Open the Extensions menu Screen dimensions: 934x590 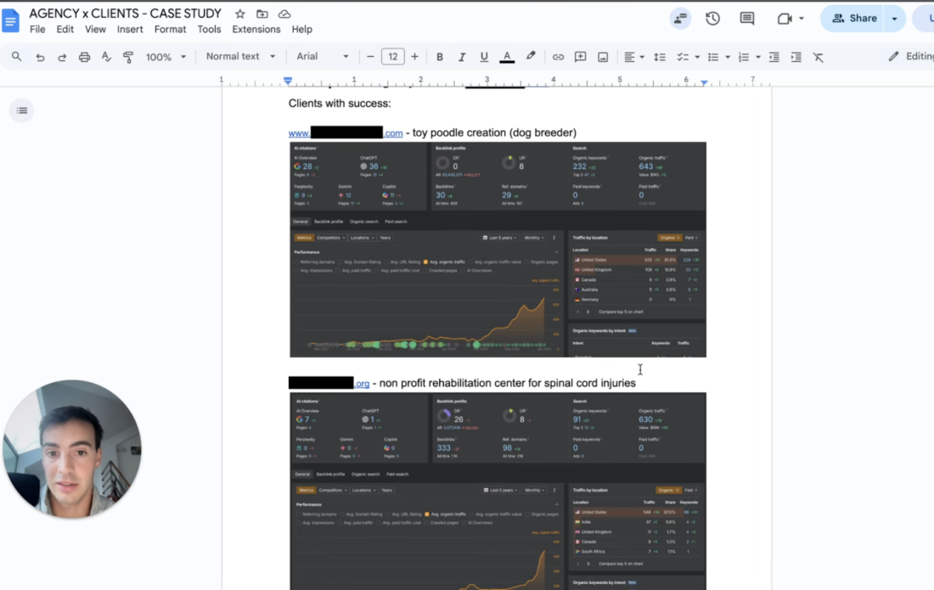click(256, 28)
